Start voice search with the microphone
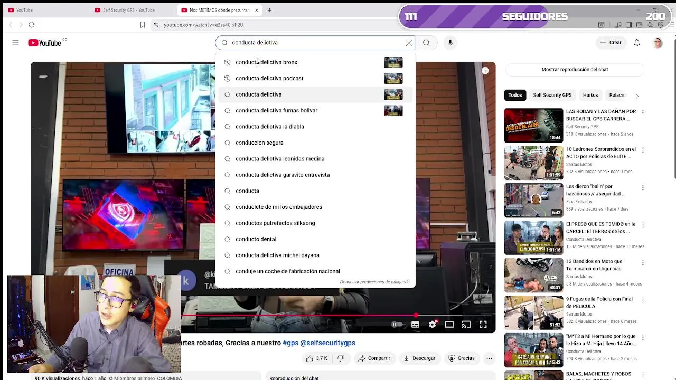 coord(450,43)
